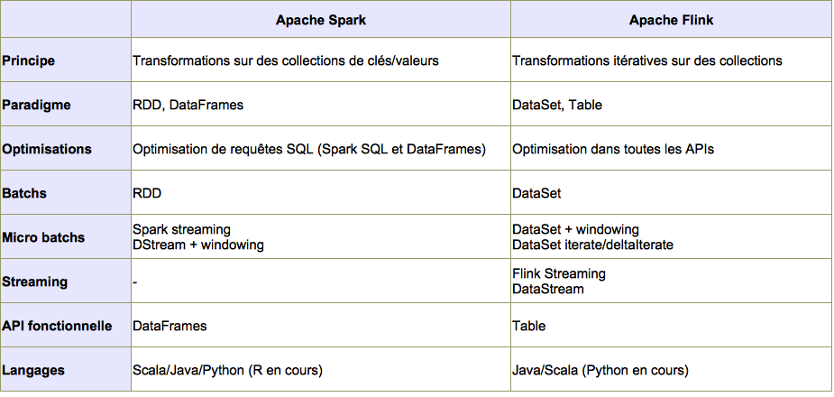Select the "RDD, DataFrames" cell

188,105
